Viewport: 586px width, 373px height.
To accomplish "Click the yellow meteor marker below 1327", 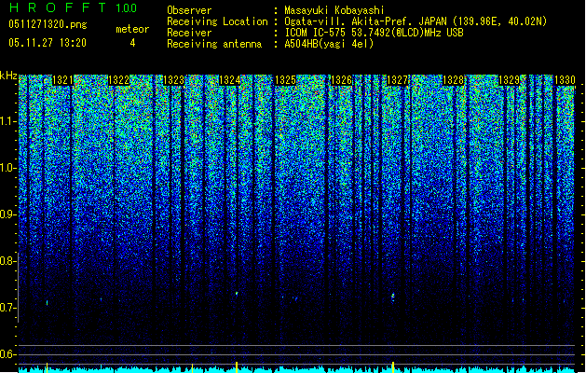I will (393, 367).
